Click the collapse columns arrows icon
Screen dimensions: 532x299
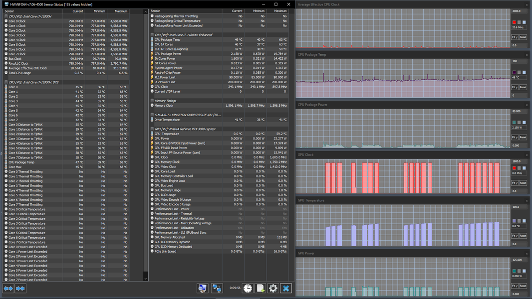click(x=20, y=289)
